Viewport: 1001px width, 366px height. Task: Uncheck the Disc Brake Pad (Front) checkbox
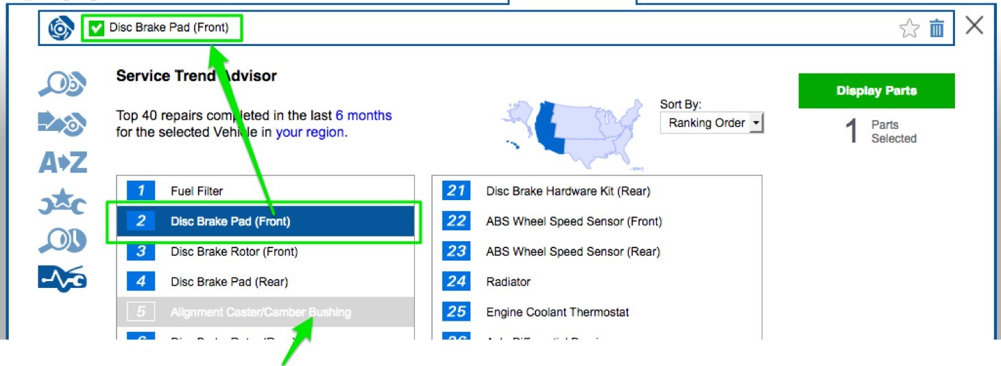click(x=97, y=28)
